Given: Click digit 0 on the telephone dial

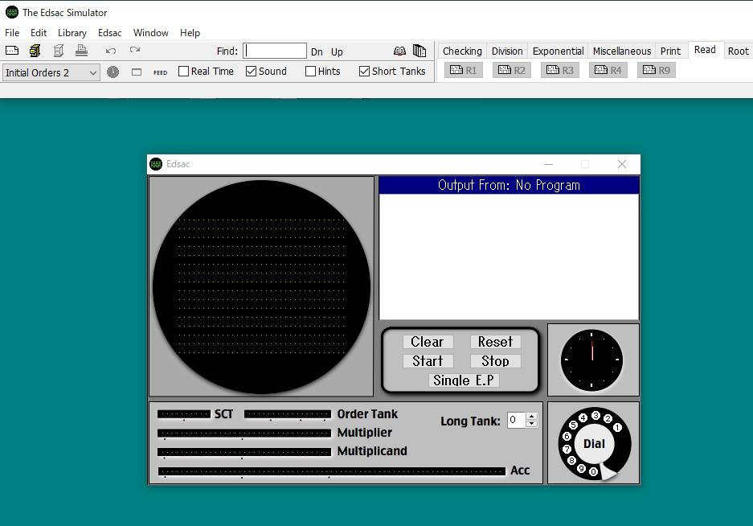Looking at the screenshot, I should 593,471.
